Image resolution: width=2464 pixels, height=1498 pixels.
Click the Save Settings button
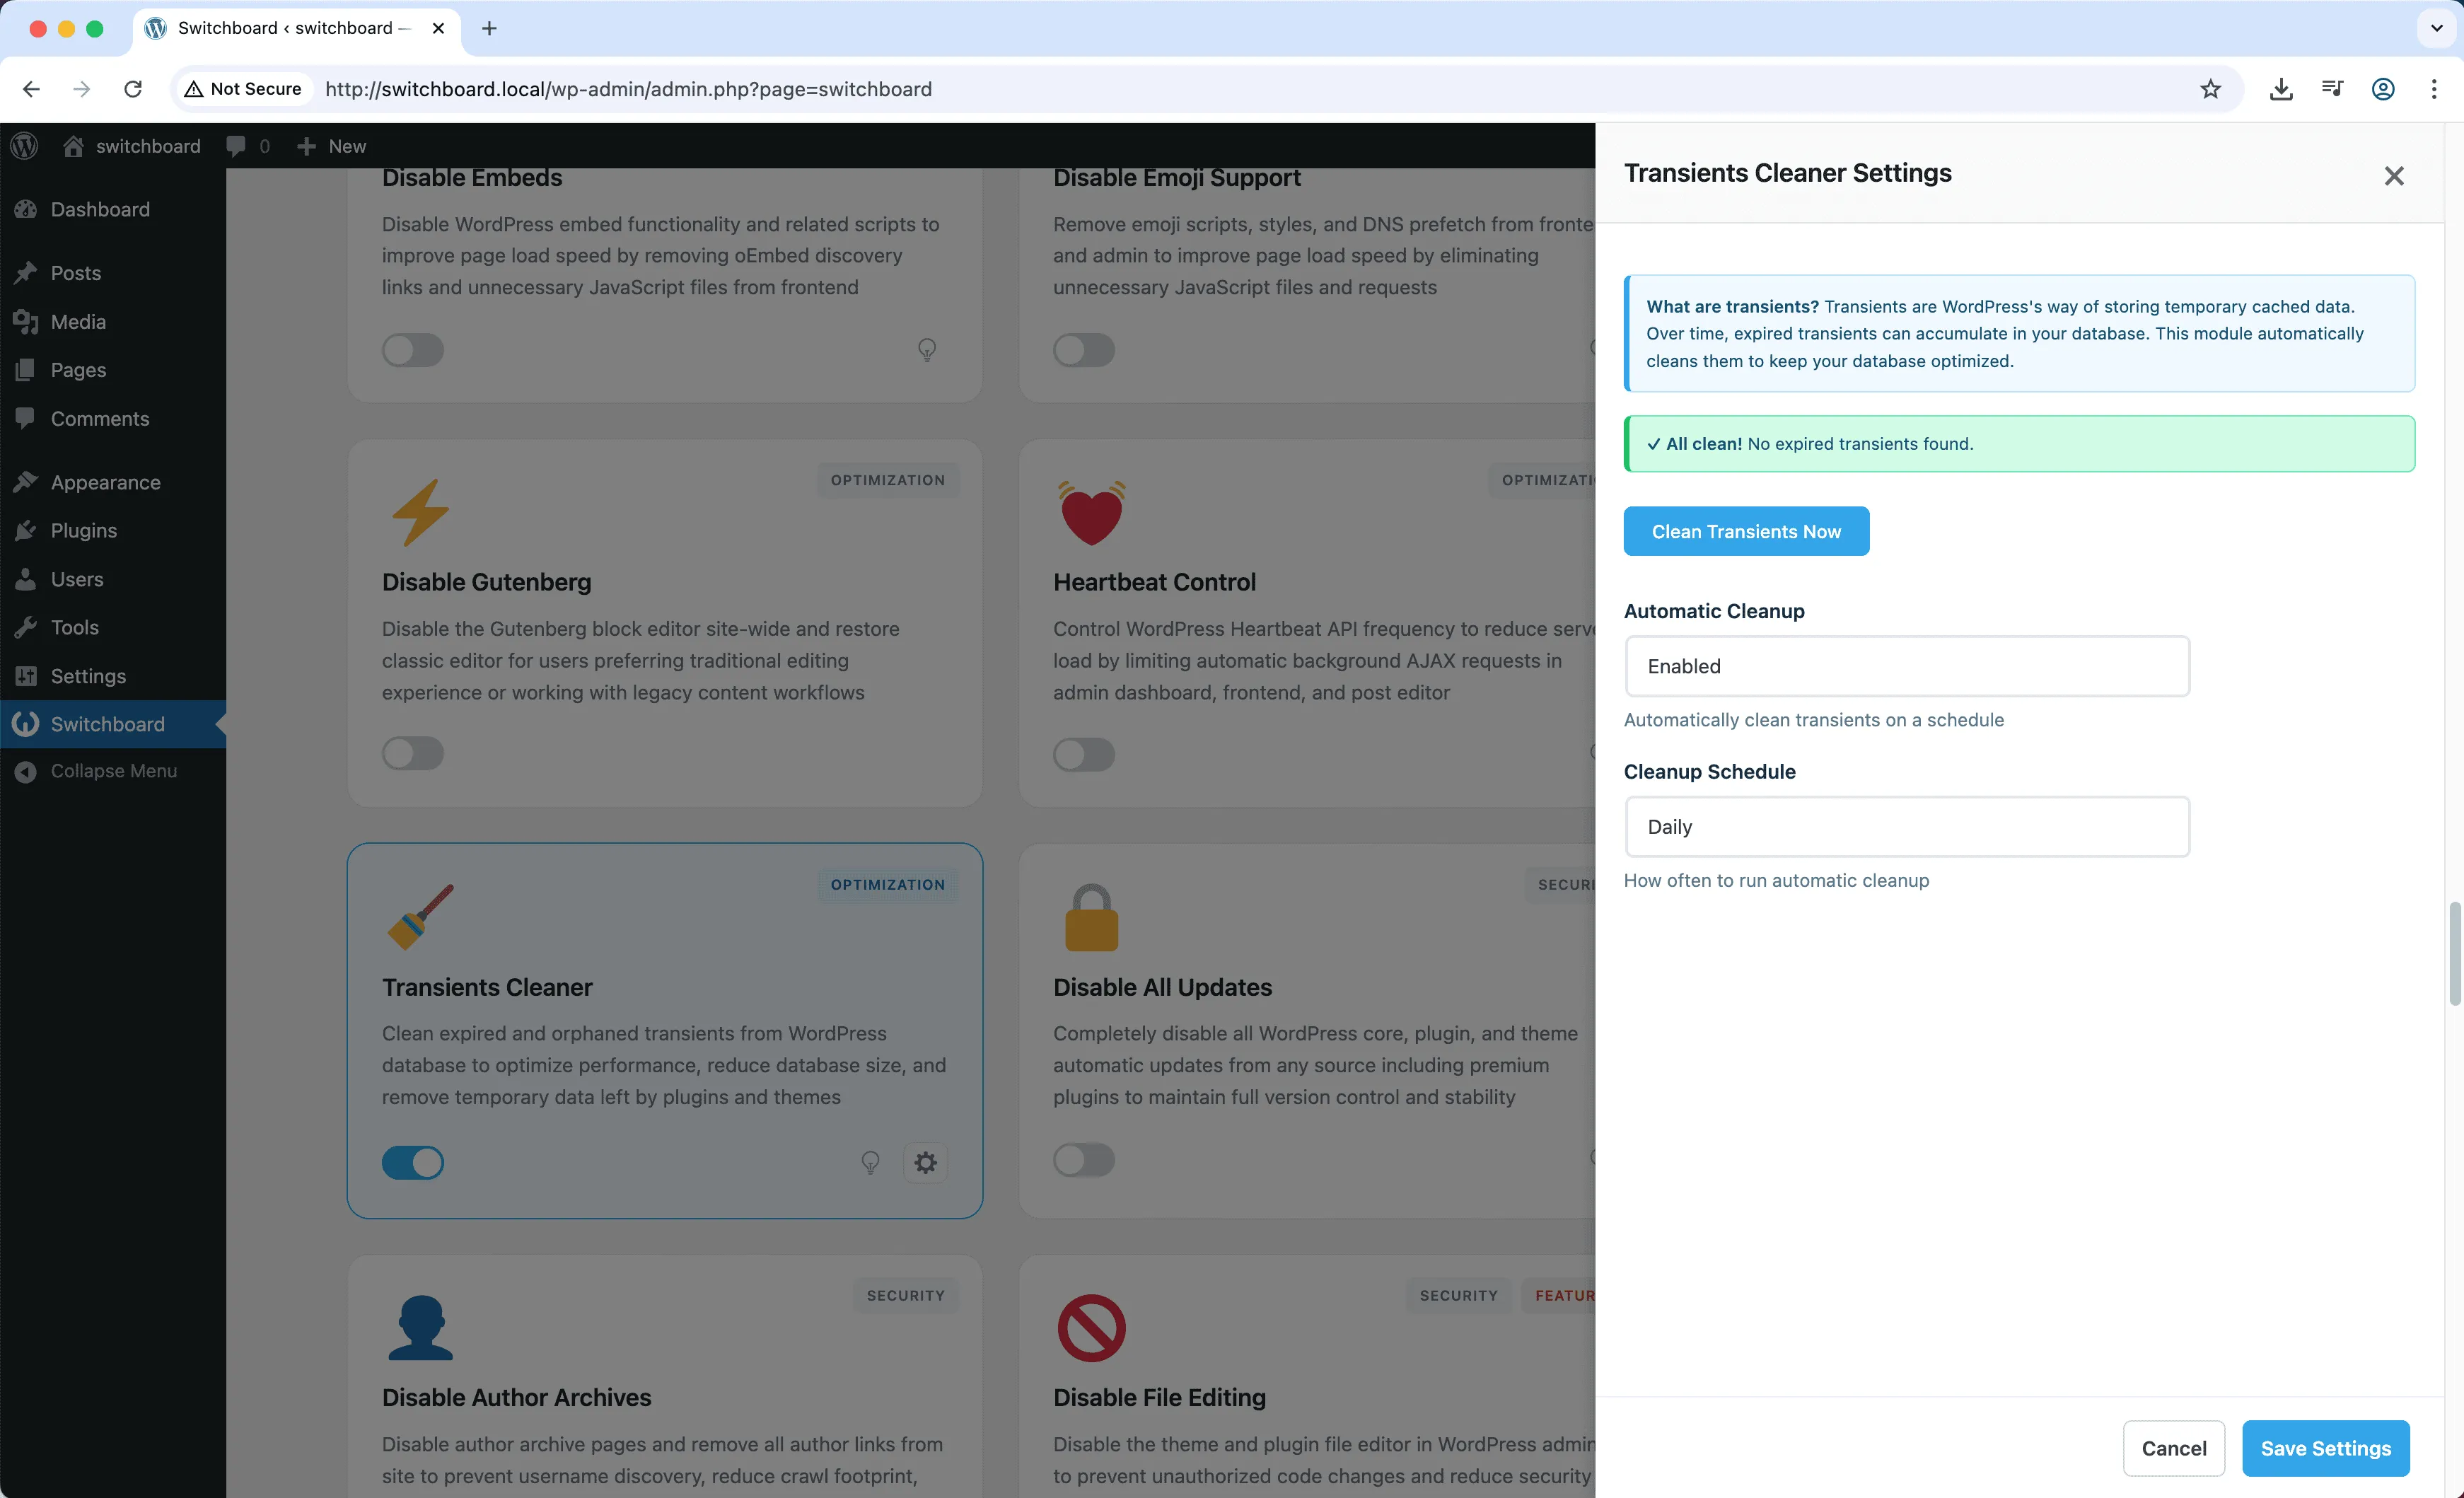coord(2325,1448)
